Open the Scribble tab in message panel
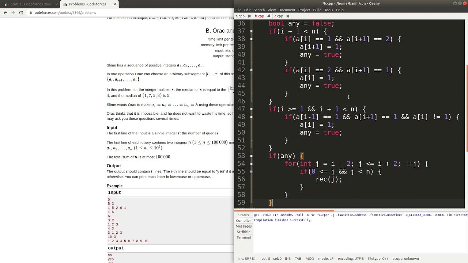 244,232
